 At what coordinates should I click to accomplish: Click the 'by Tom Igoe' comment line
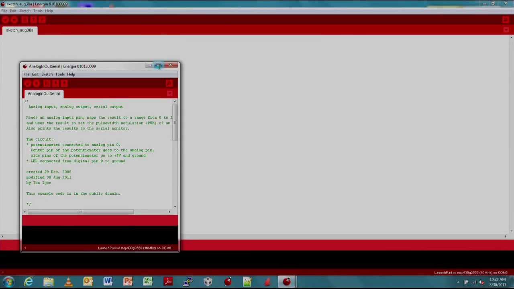[39, 183]
